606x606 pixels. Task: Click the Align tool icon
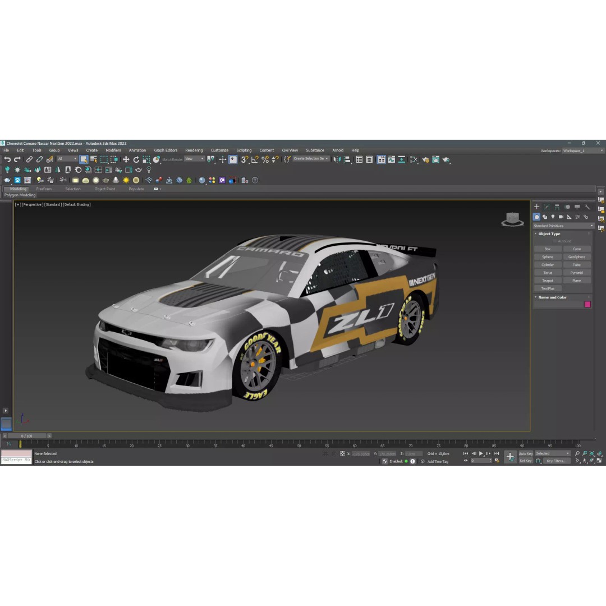click(x=347, y=159)
